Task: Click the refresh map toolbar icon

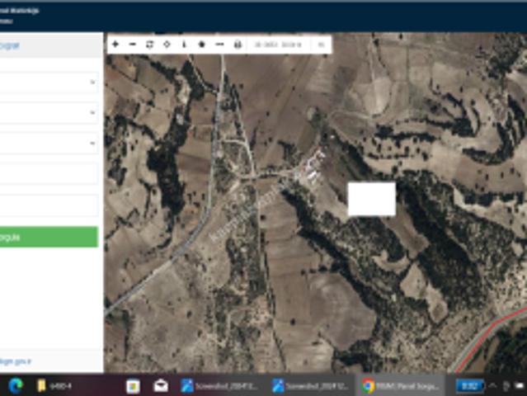Action: coord(149,44)
